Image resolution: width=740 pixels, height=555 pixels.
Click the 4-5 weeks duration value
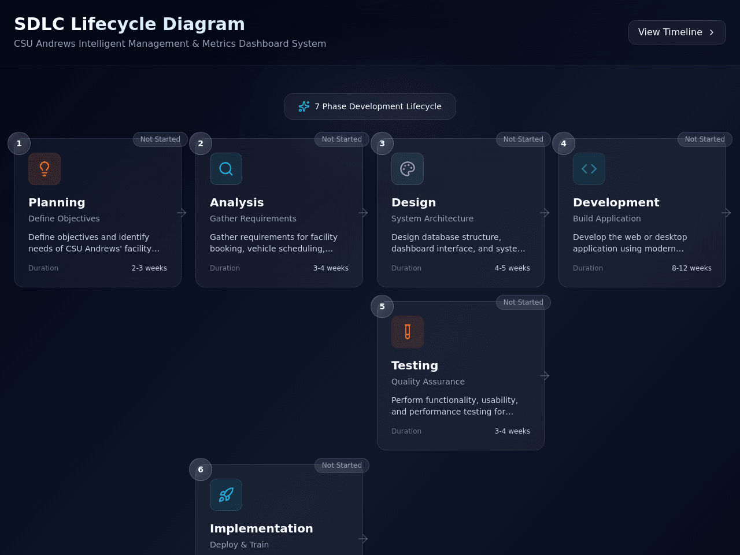click(x=512, y=268)
